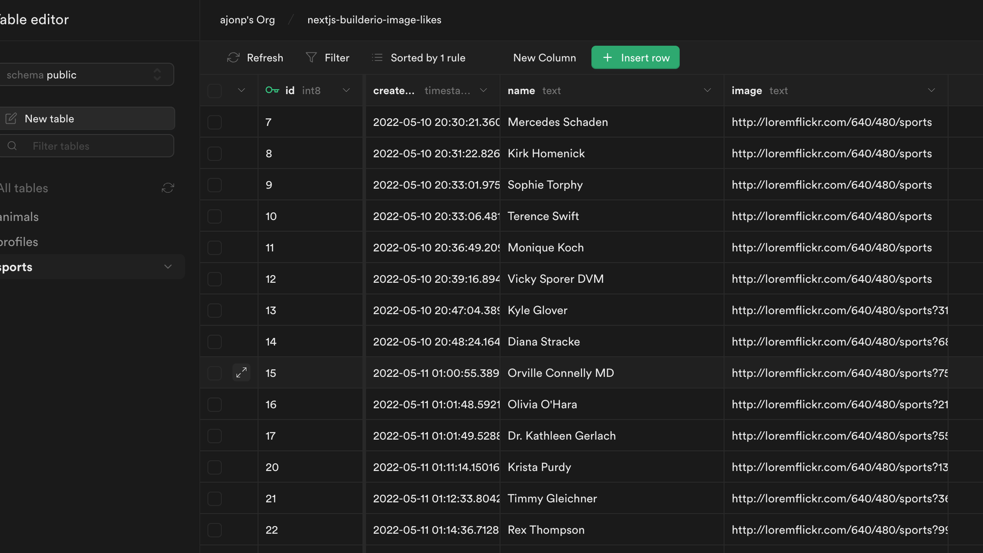Click the pencil icon on New table
Image resolution: width=983 pixels, height=553 pixels.
pyautogui.click(x=11, y=119)
